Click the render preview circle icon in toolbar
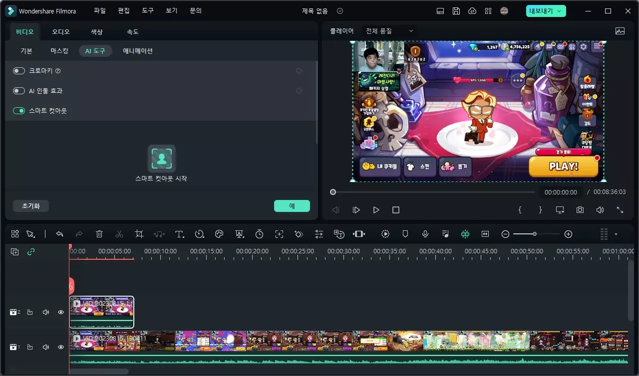Screen dimensions: 639x376 tap(385, 234)
